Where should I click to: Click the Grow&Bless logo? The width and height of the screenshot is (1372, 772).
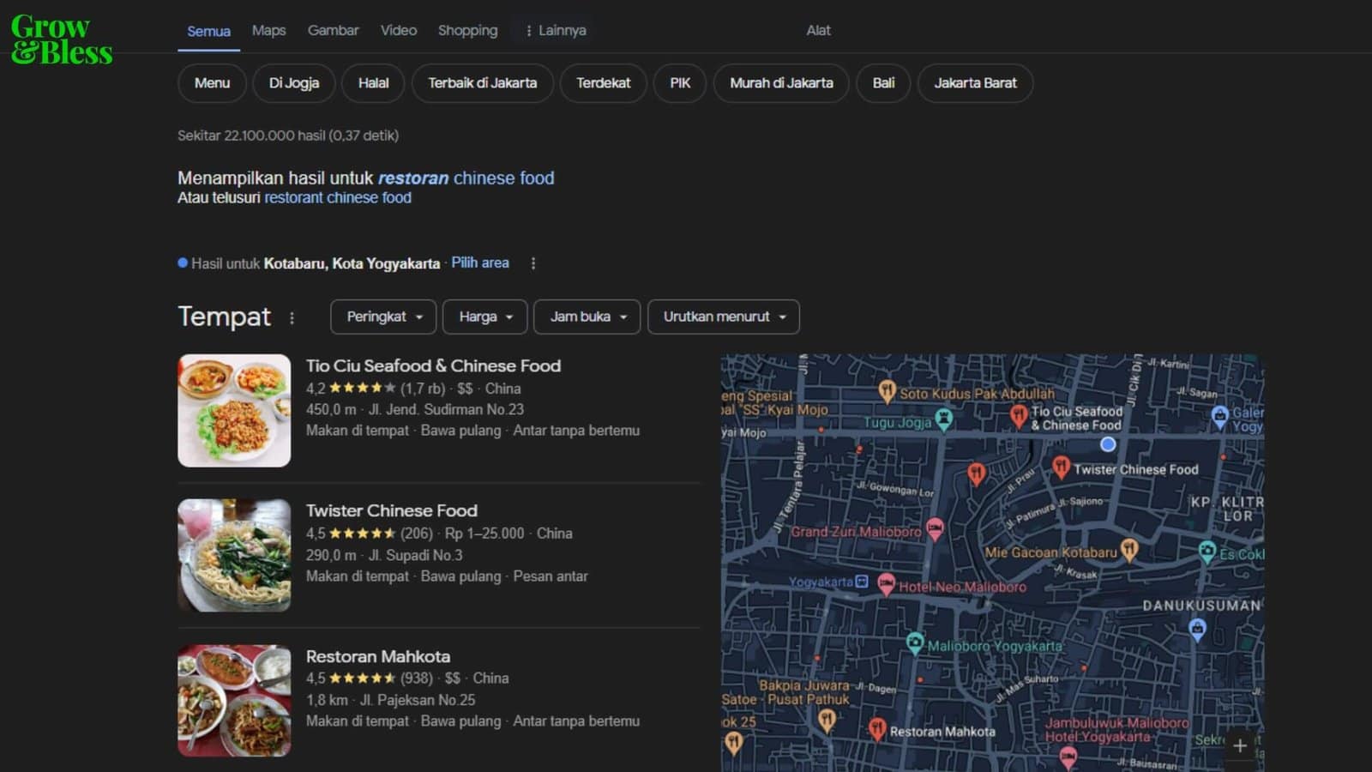(60, 38)
